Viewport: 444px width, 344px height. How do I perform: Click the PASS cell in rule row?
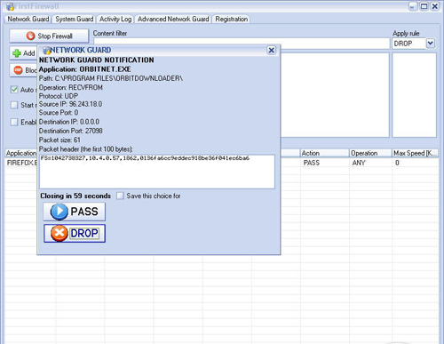coord(312,163)
